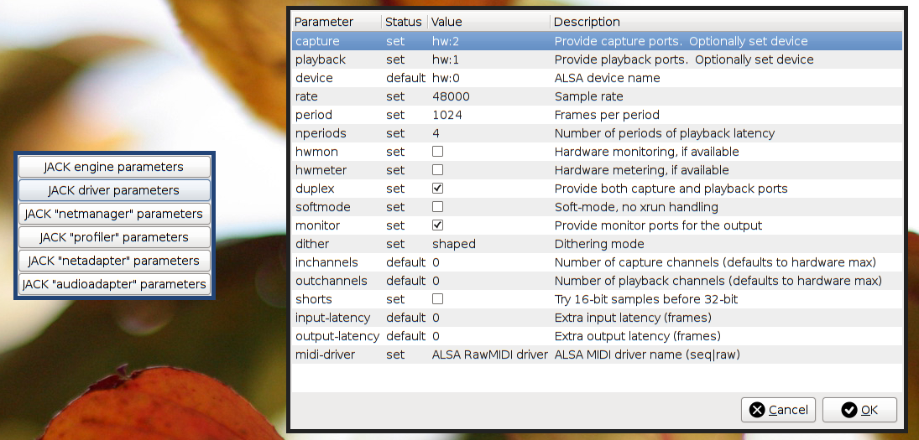Image resolution: width=919 pixels, height=440 pixels.
Task: Select the capture parameter row name
Action: (317, 41)
